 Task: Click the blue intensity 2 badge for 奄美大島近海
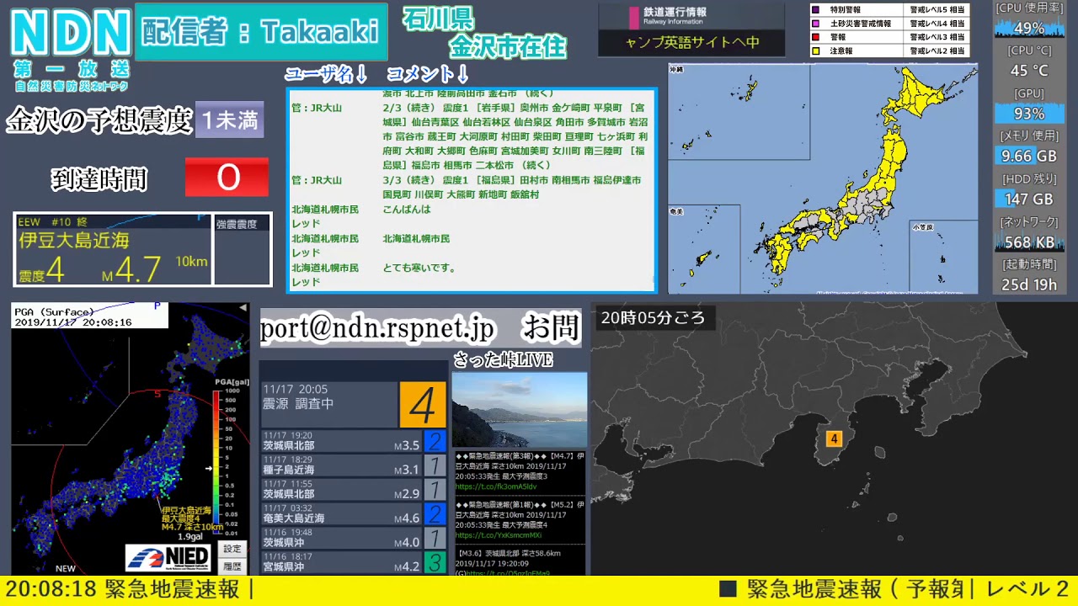click(x=435, y=513)
